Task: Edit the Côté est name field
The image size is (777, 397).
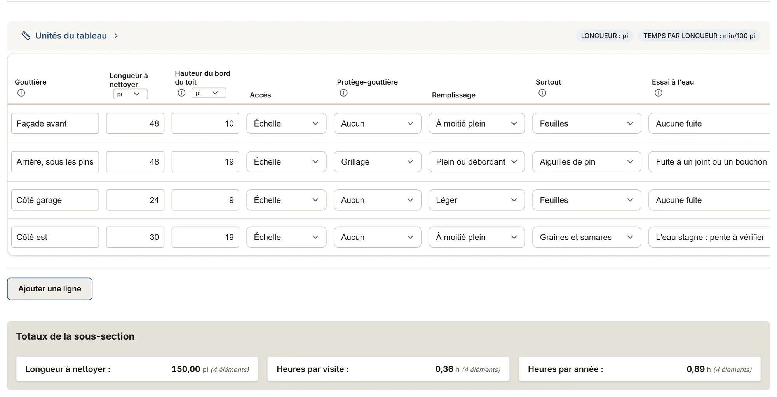Action: click(x=55, y=237)
